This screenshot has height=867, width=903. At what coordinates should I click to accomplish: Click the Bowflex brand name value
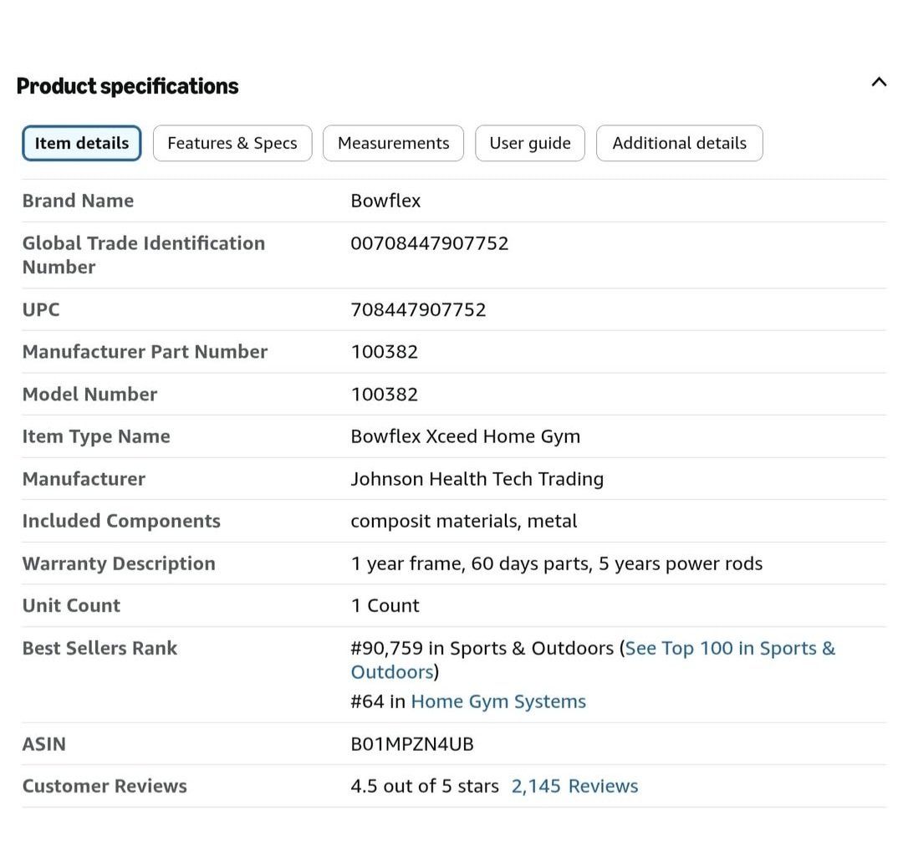pyautogui.click(x=385, y=201)
